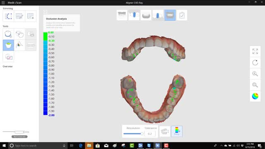Viewport: 265px width, 149px height.
Task: Adjust the Resolution slider
Action: pos(133,134)
